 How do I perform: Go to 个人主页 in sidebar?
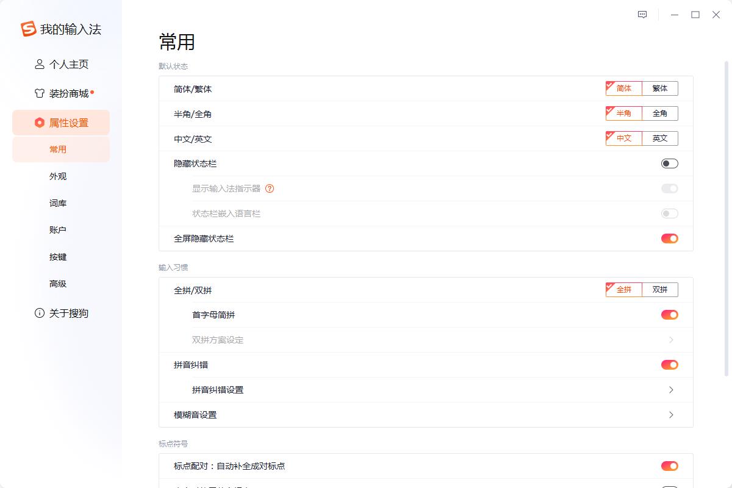pos(61,64)
